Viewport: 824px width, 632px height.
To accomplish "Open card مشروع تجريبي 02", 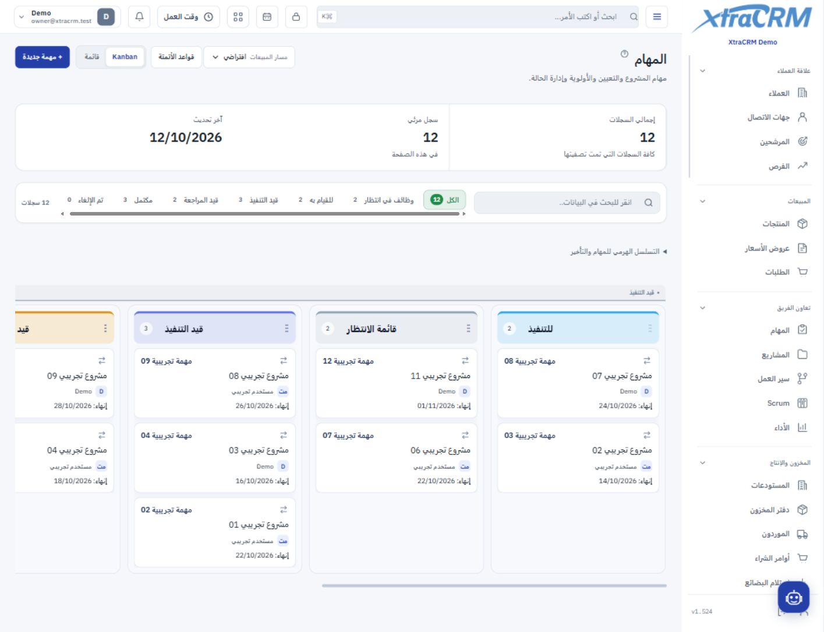I will coord(578,458).
